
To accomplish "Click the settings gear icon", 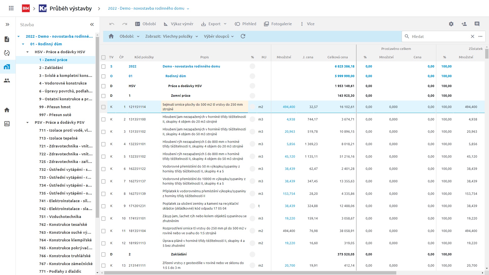I will 451,24.
